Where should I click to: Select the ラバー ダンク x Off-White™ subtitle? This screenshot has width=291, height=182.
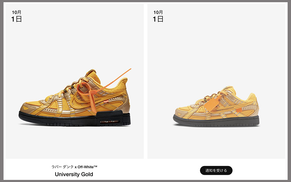click(74, 167)
